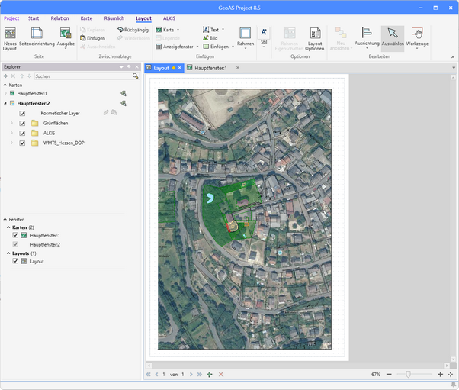The height and width of the screenshot is (390, 459).
Task: Open Seiteneinrichtung page setup
Action: click(x=37, y=37)
